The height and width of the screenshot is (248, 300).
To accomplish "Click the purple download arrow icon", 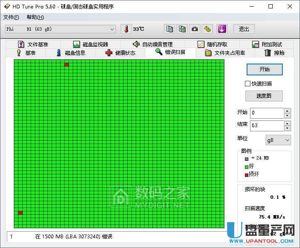I will point(222,29).
